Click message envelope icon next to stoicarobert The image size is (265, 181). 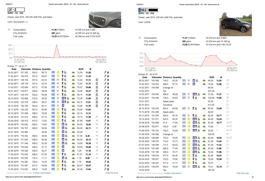tap(26, 22)
